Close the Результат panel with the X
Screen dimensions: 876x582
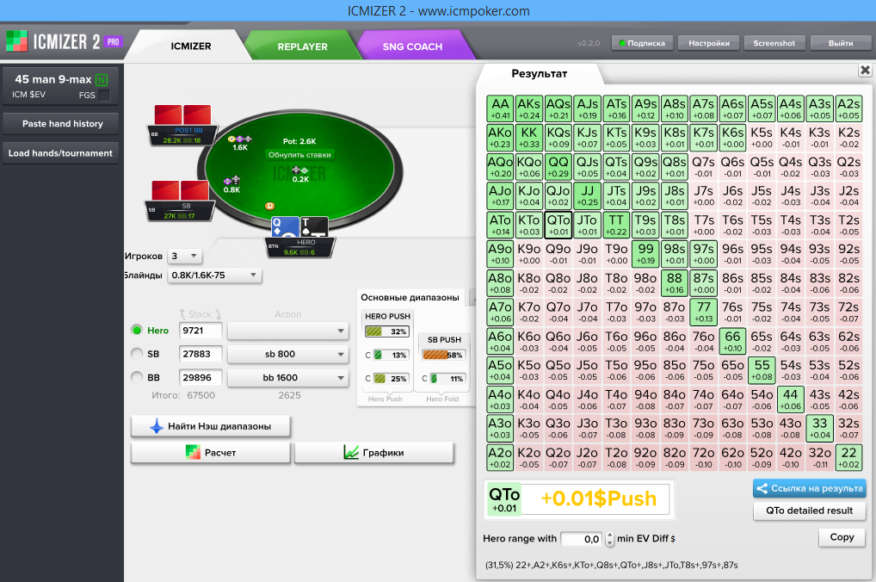click(865, 70)
